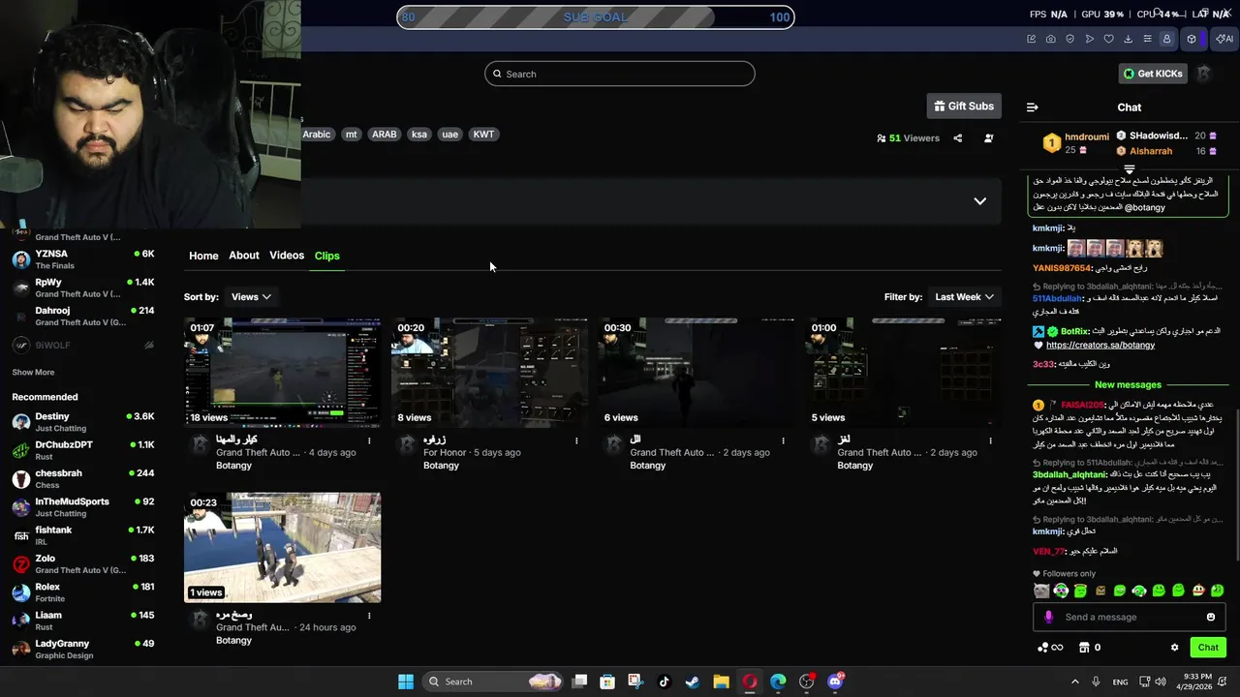Click the edit note icon in toolbar
The height and width of the screenshot is (697, 1240).
coord(1031,39)
